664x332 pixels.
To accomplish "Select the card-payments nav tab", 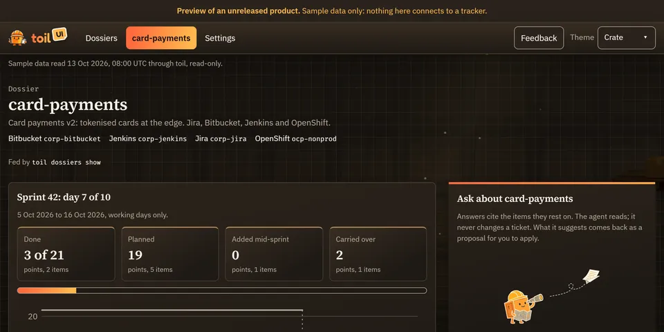I will coord(161,38).
